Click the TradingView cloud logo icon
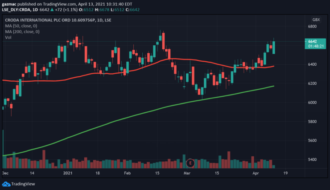Image resolution: width=330 pixels, height=190 pixels. (x=6, y=184)
